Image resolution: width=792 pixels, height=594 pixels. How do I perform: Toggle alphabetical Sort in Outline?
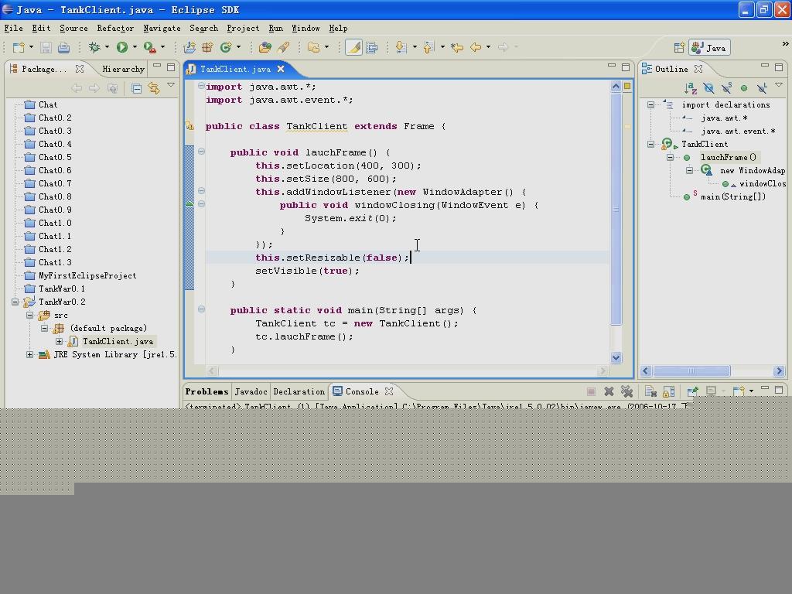tap(691, 89)
